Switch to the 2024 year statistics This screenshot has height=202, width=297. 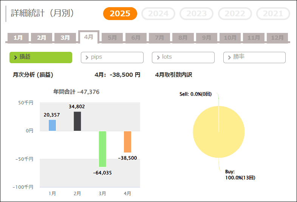[x=158, y=14]
